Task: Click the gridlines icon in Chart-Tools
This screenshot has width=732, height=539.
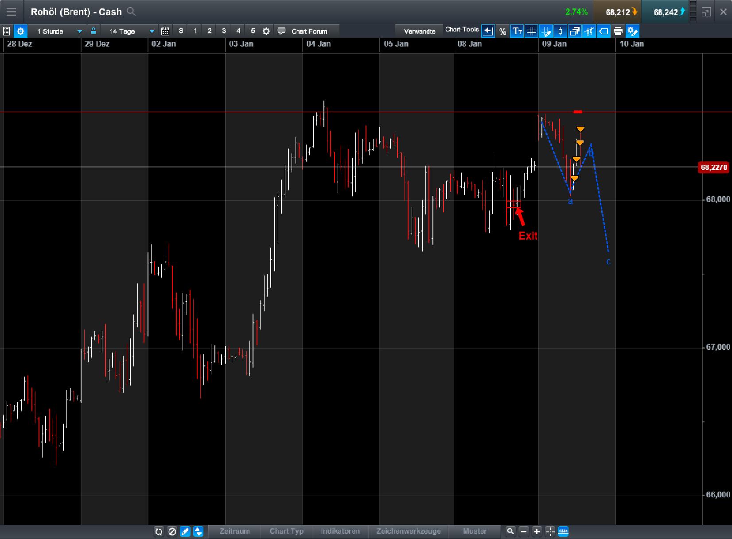Action: click(531, 31)
